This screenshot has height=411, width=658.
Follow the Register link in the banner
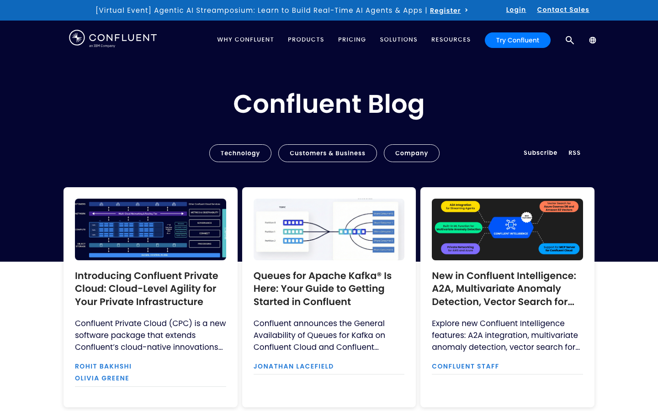click(x=445, y=11)
